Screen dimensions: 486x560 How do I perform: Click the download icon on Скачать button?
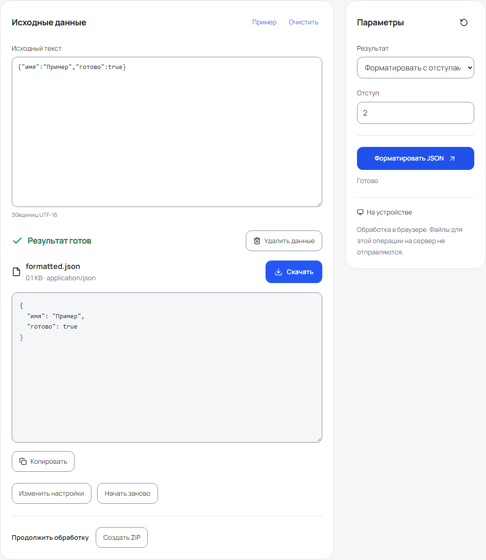coord(278,272)
